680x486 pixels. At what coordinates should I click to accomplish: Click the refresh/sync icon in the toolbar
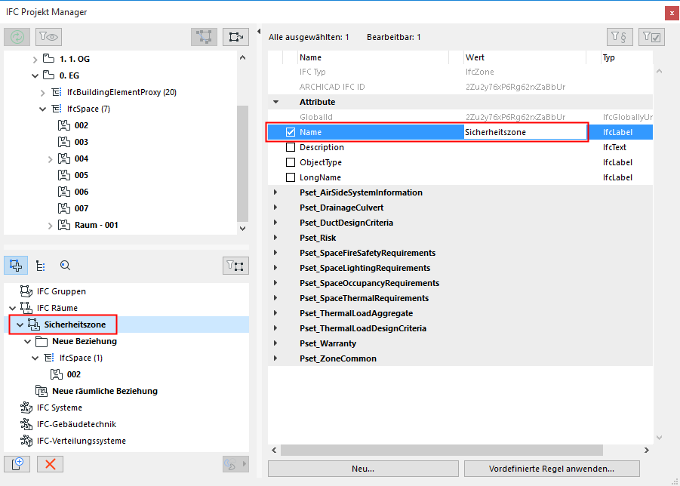pos(16,36)
